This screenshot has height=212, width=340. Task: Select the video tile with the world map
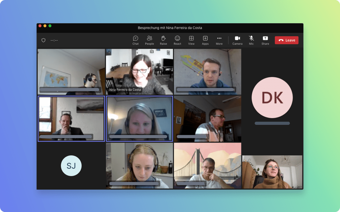[x=71, y=72]
